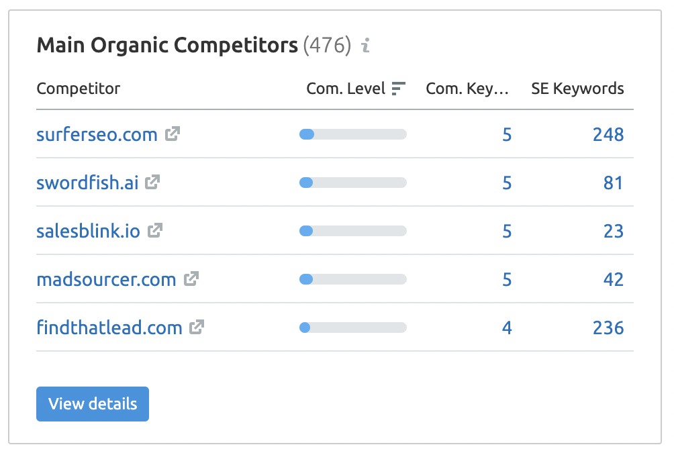Click the Com. Level sort icon
Viewport: 674px width, 451px height.
[399, 89]
